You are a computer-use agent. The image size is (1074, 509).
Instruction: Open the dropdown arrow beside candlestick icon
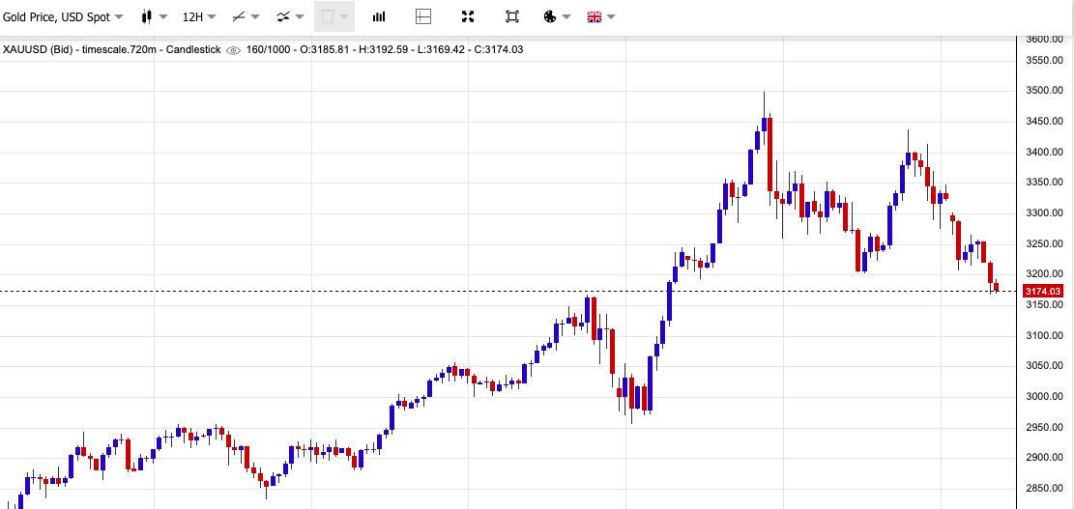(164, 16)
